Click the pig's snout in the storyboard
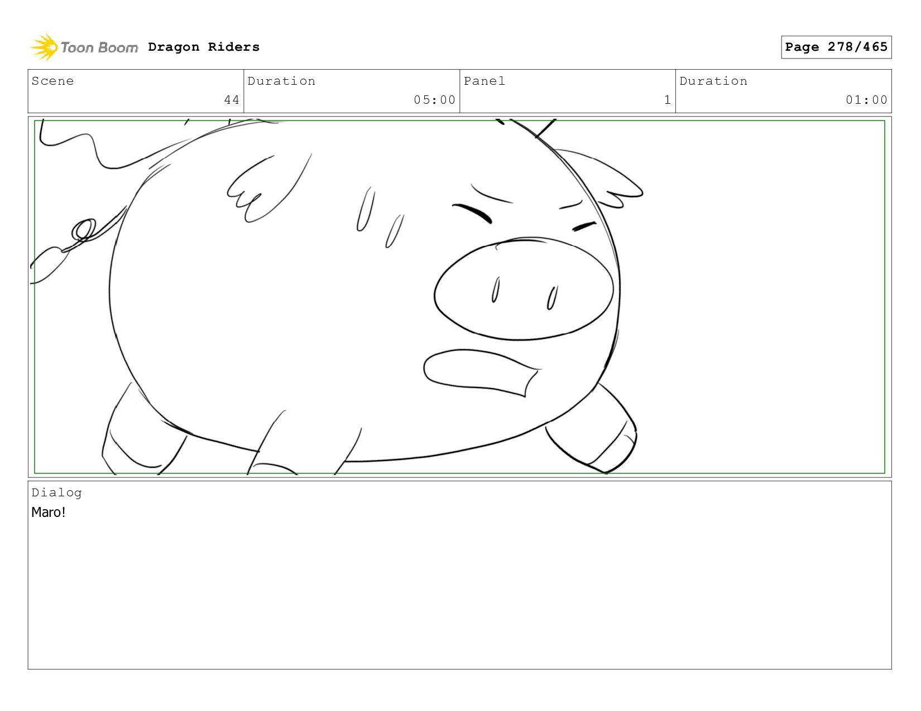This screenshot has height=711, width=921. (x=524, y=288)
